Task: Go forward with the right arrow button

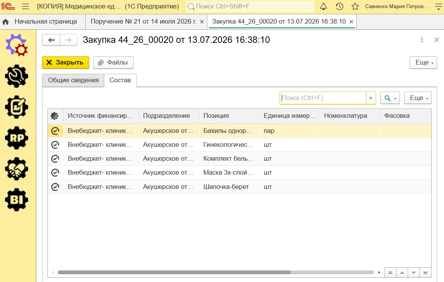Action: point(68,40)
